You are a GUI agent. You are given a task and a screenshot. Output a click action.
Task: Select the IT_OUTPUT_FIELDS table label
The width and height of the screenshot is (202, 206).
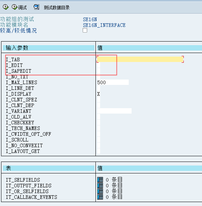[x=29, y=186]
